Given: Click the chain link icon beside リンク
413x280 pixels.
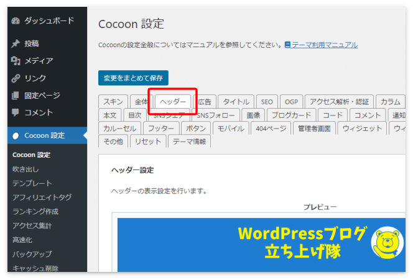Looking at the screenshot, I should [x=16, y=78].
